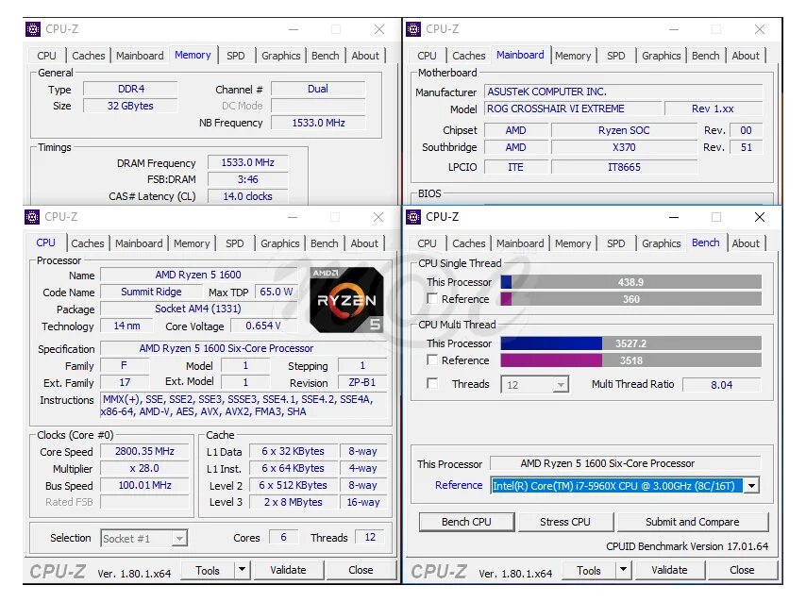Switch to Caches tab in Memory window
806x602 pixels.
click(x=89, y=56)
